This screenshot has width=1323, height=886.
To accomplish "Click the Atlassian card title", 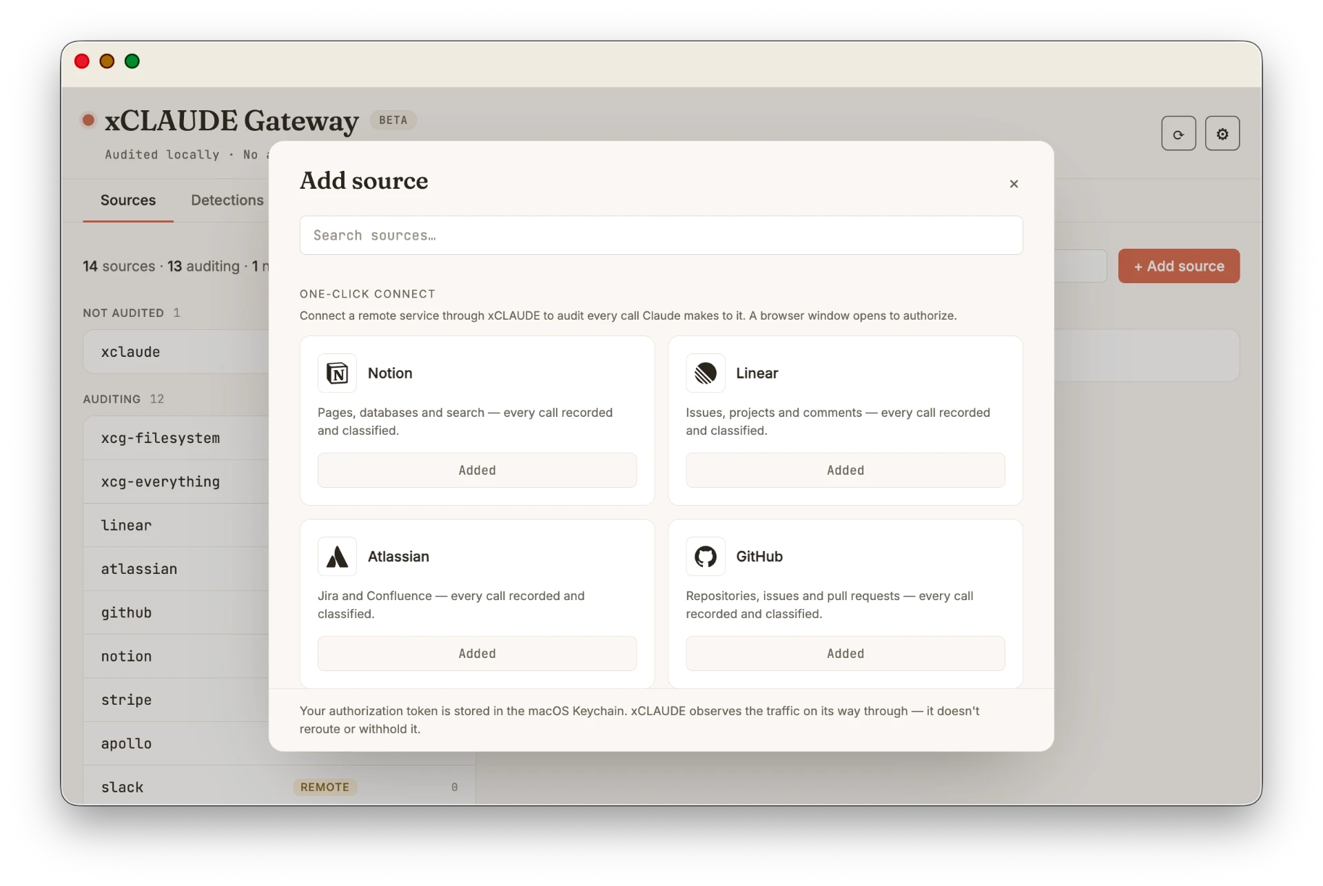I will tap(398, 556).
